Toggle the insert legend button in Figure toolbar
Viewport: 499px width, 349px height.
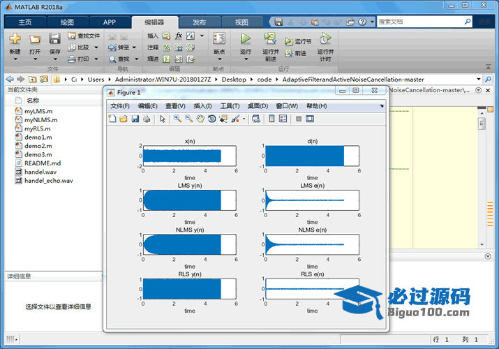[283, 119]
